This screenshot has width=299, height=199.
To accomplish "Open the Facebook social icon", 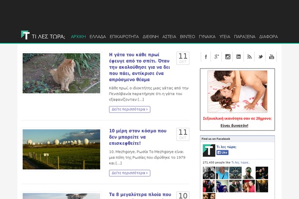I will 206,57.
